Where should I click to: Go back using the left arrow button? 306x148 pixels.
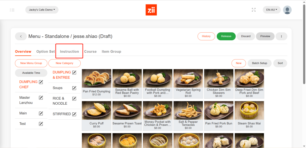21,36
